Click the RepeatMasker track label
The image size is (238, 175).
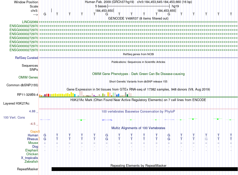coord(28,169)
